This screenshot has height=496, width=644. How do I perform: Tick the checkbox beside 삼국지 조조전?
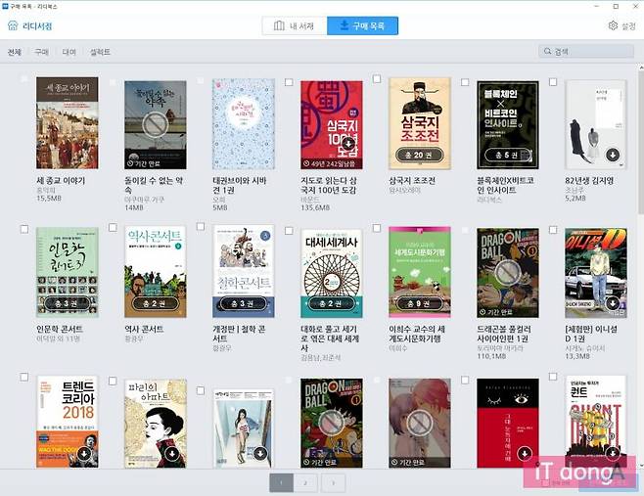click(377, 81)
